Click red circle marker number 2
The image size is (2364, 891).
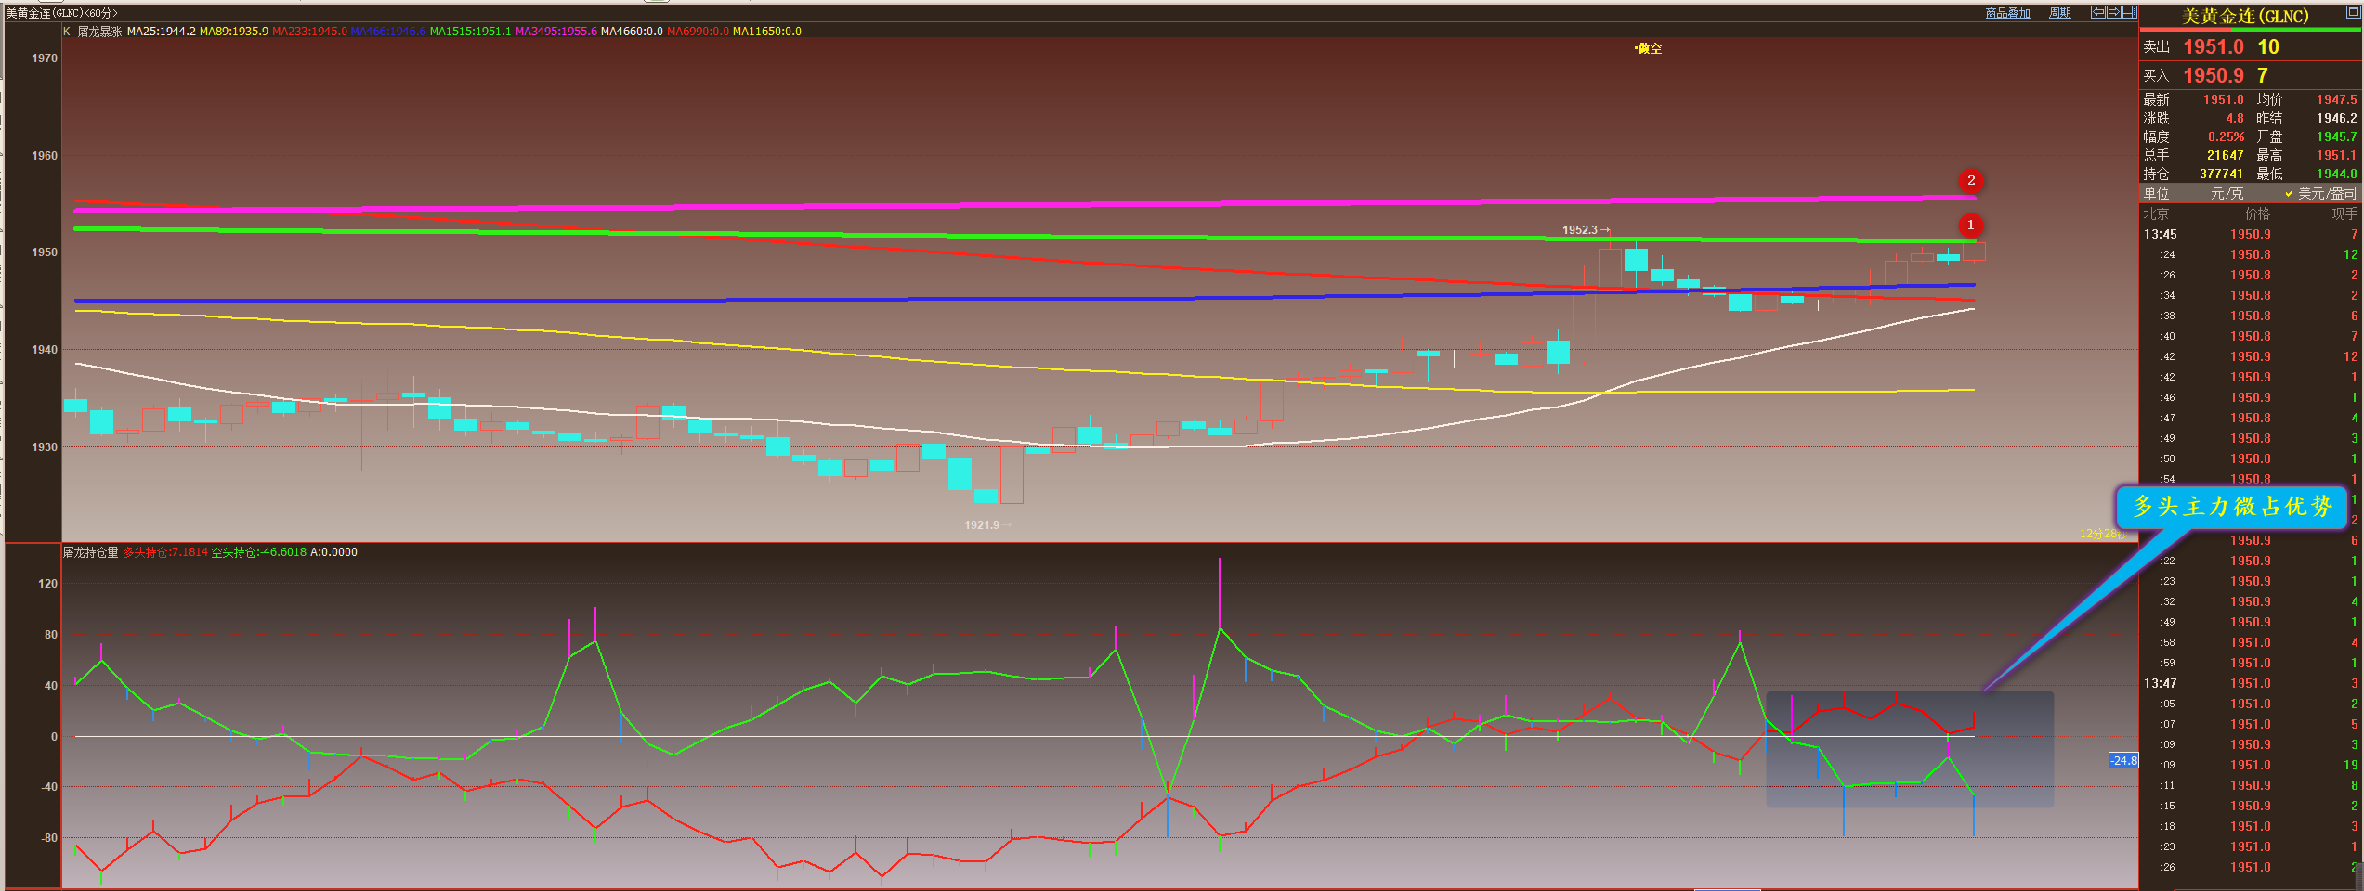point(1970,181)
